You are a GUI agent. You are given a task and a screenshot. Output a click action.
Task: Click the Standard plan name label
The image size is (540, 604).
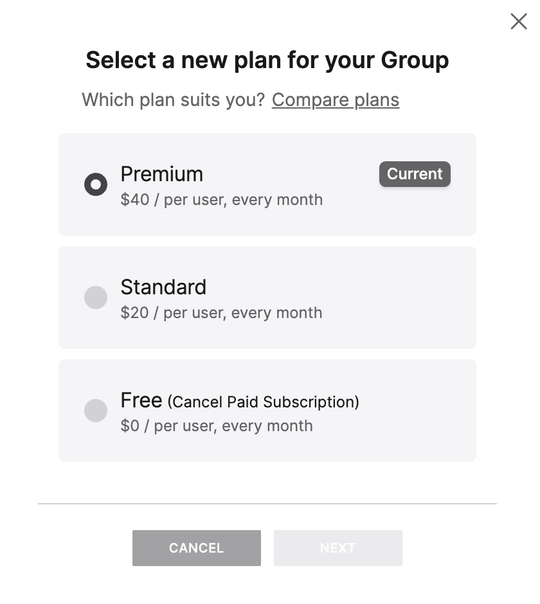pyautogui.click(x=163, y=287)
